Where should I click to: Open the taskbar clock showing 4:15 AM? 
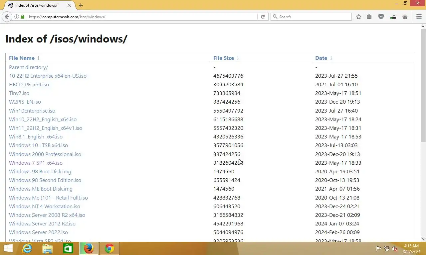coord(411,249)
